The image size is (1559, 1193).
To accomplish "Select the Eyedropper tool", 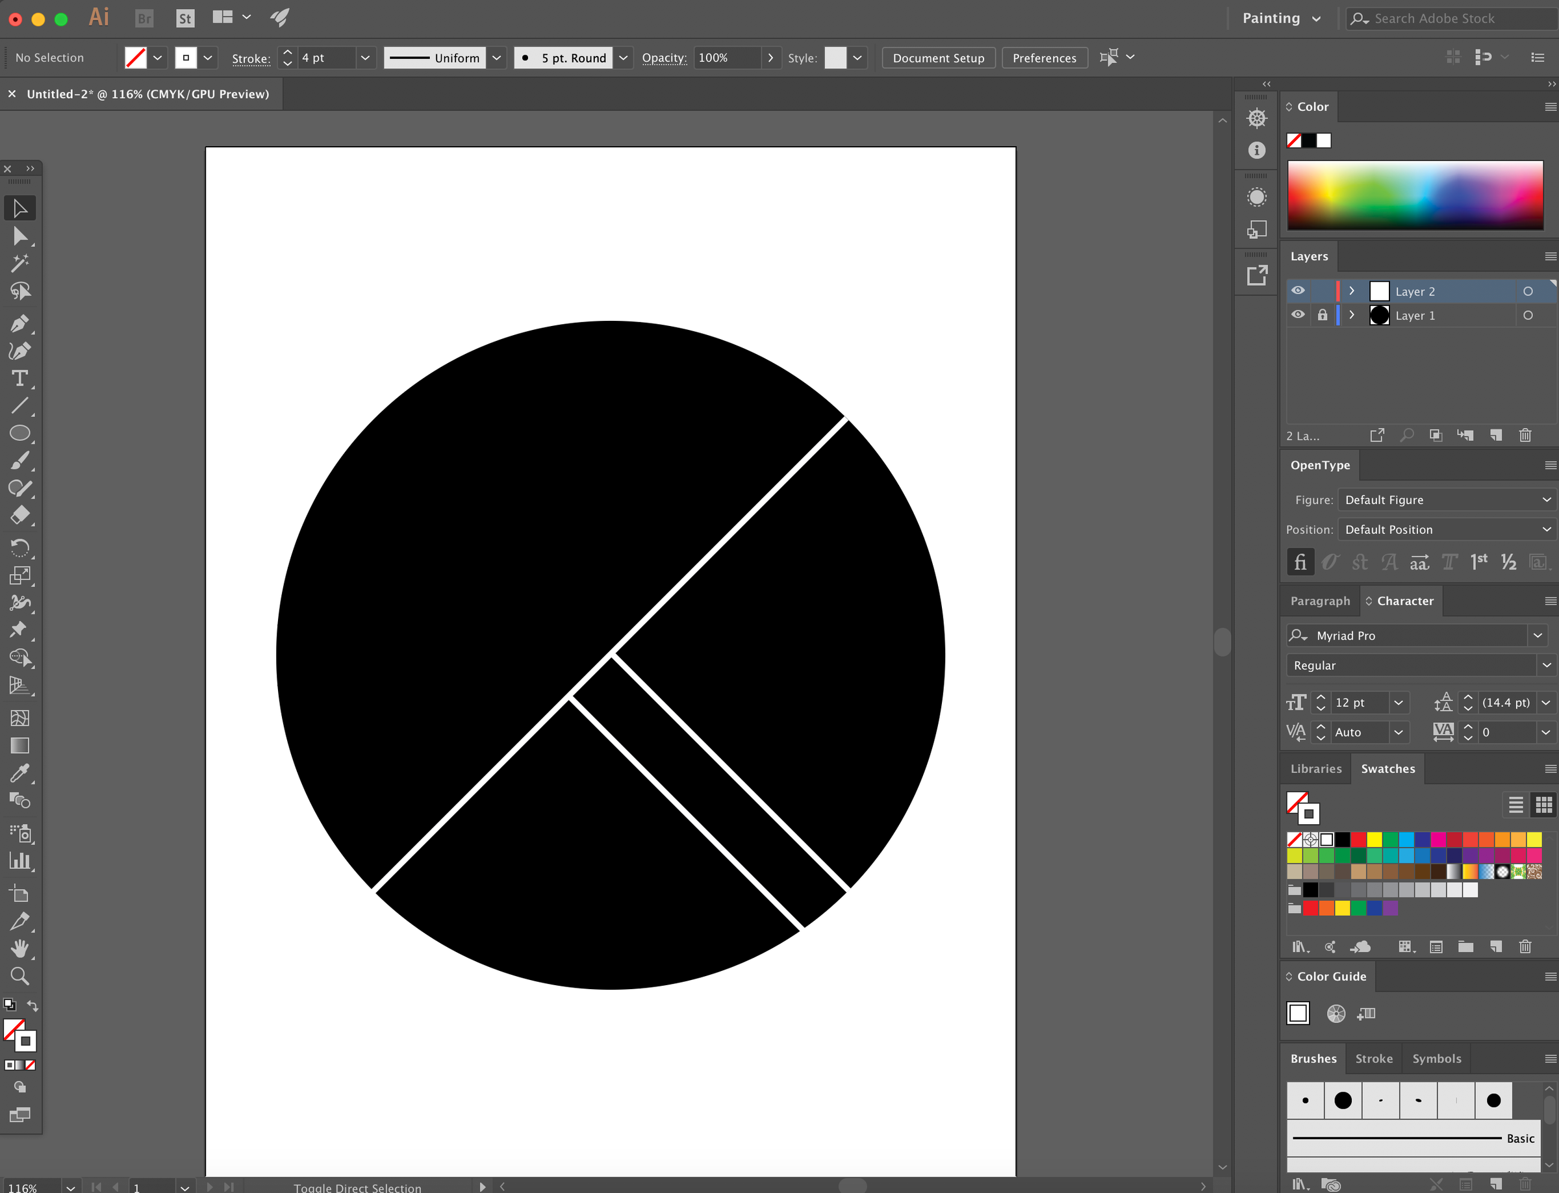I will pyautogui.click(x=19, y=772).
